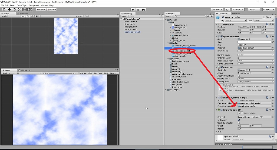Select the Scale tool
Screen dimensions: 277x150
[19, 9]
